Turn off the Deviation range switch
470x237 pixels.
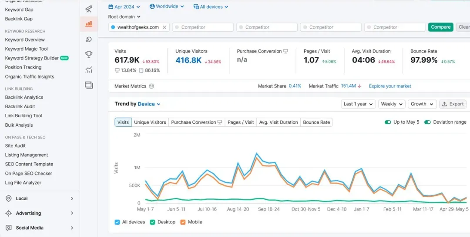427,122
